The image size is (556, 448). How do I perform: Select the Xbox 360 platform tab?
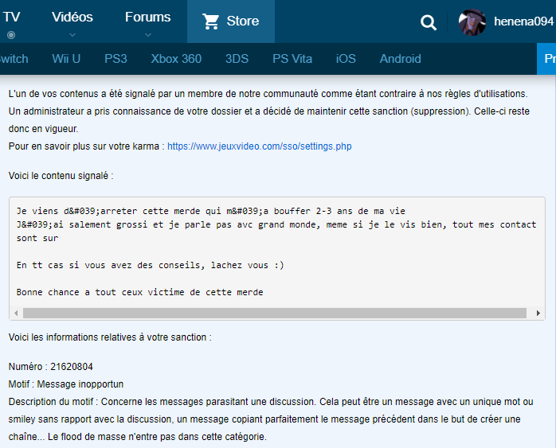point(176,59)
